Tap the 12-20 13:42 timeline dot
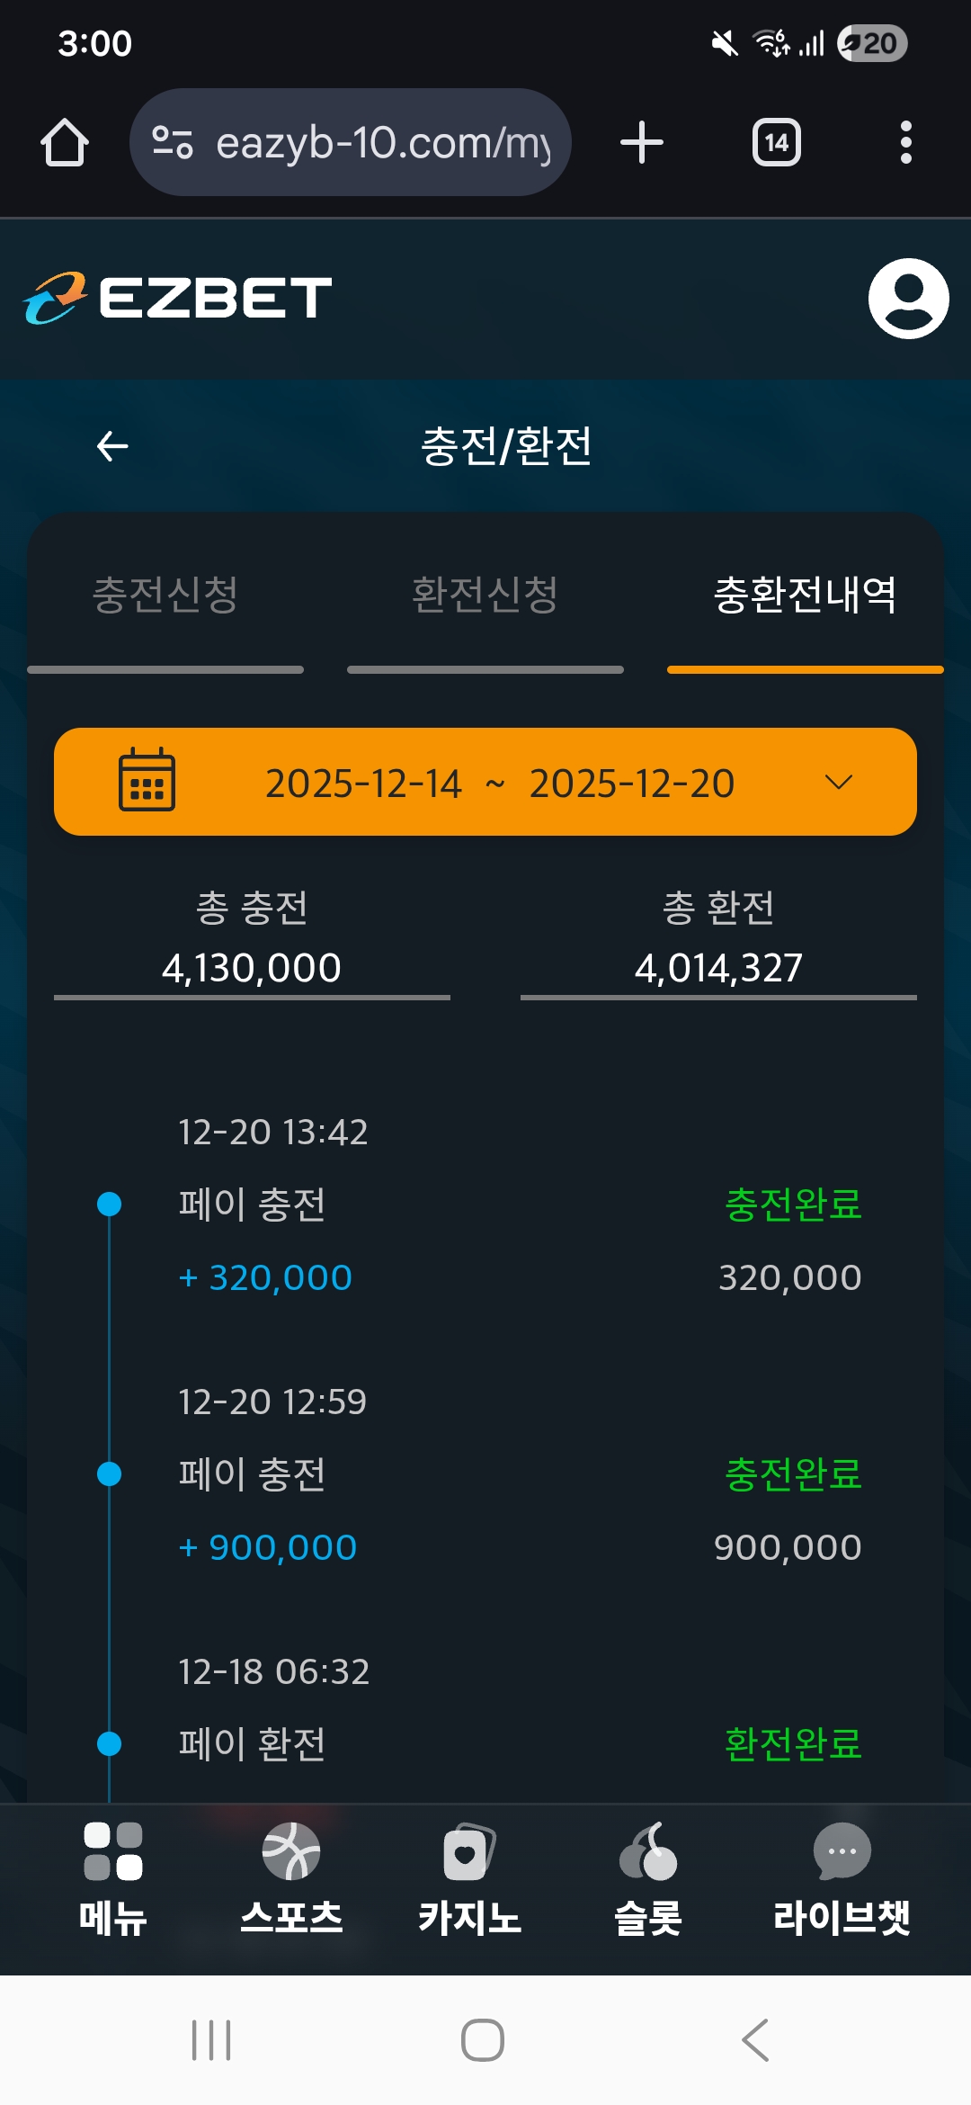This screenshot has height=2105, width=971. coord(110,1204)
